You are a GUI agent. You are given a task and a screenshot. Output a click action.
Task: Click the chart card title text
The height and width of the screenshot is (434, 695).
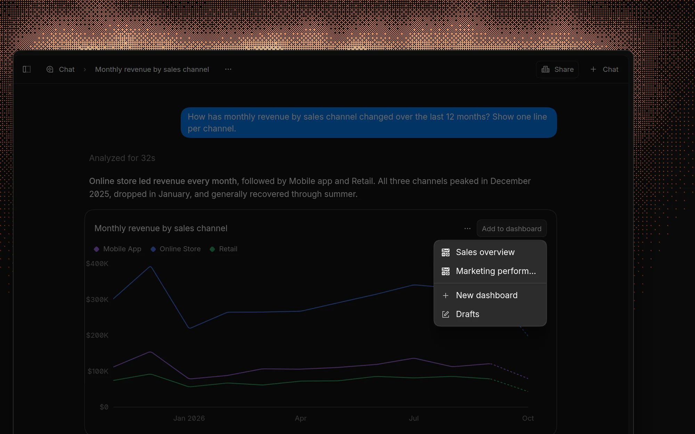click(x=161, y=228)
